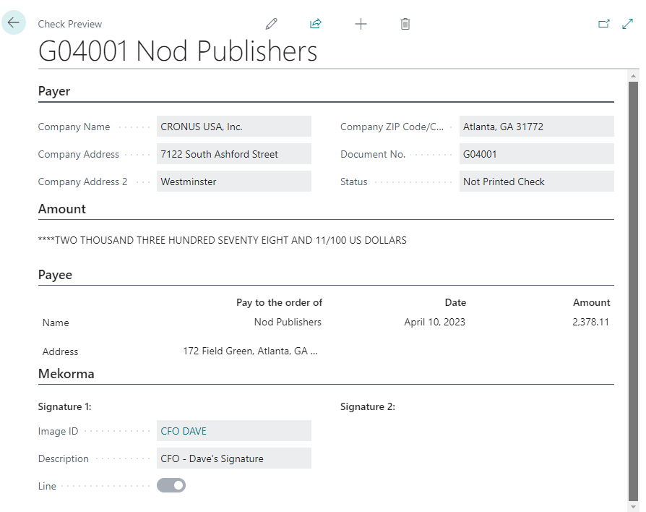646x512 pixels.
Task: Toggle the Line switch
Action: [171, 485]
